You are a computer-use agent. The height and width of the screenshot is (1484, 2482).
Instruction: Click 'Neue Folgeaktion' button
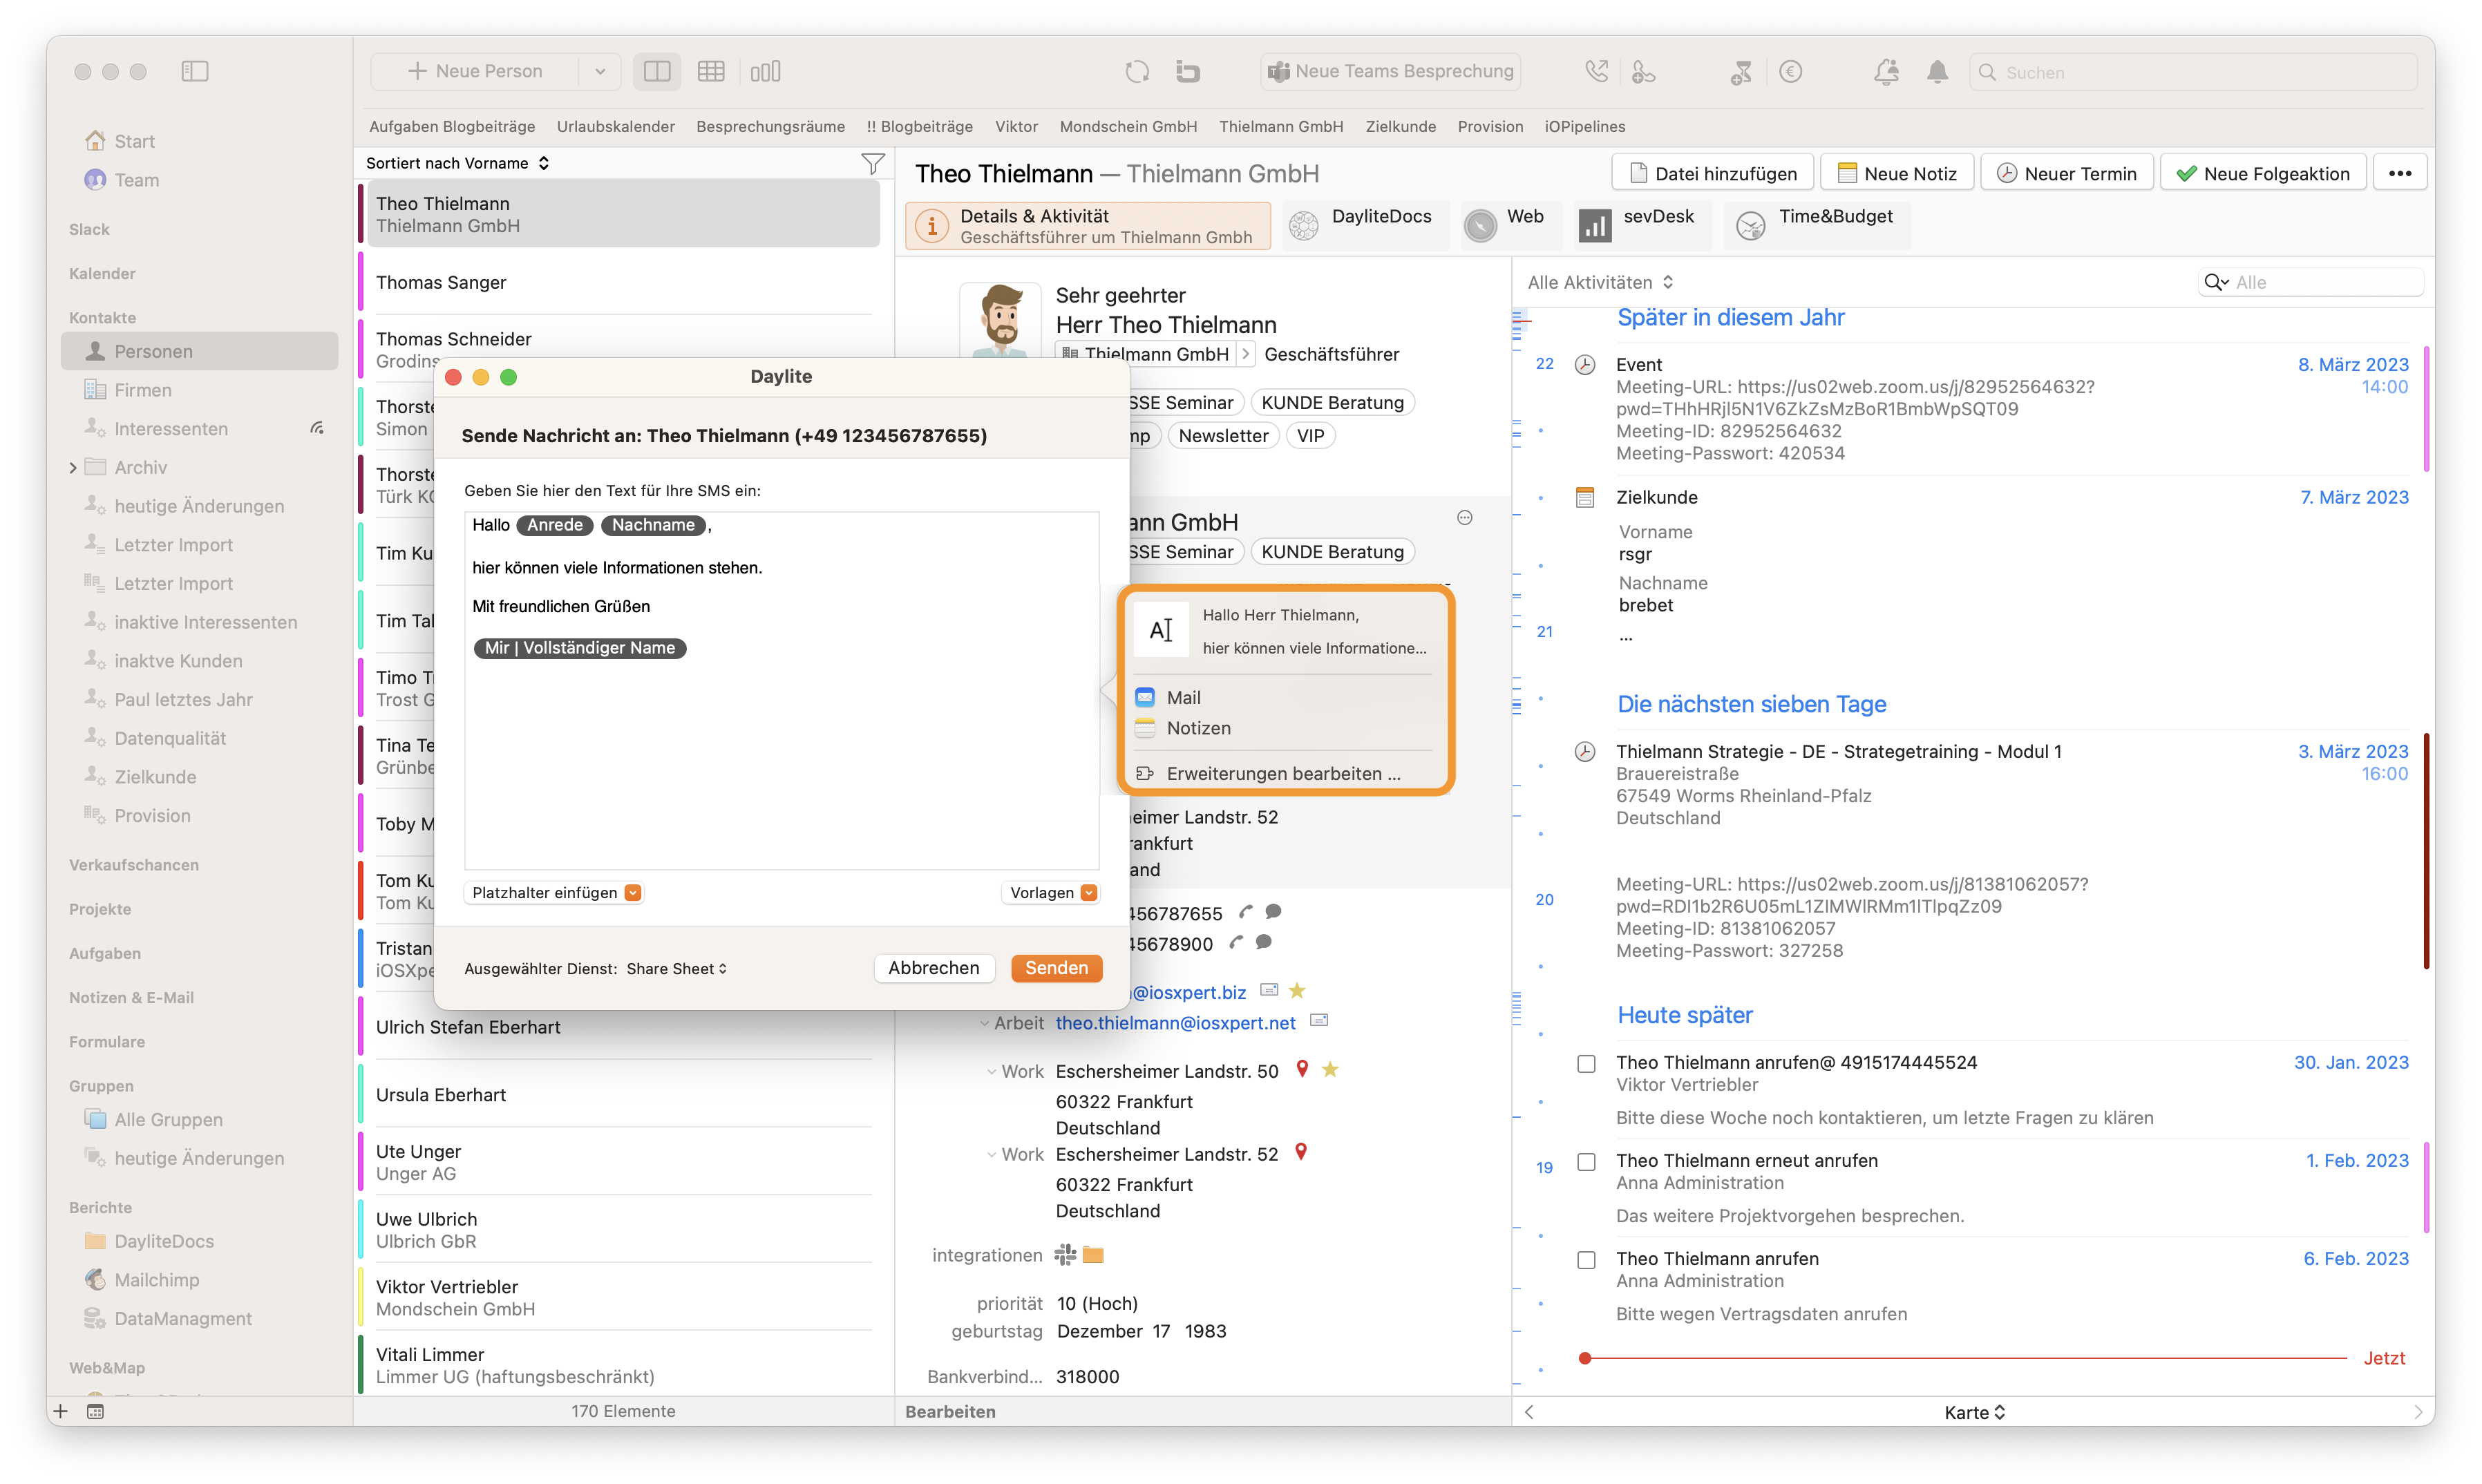click(x=2263, y=173)
